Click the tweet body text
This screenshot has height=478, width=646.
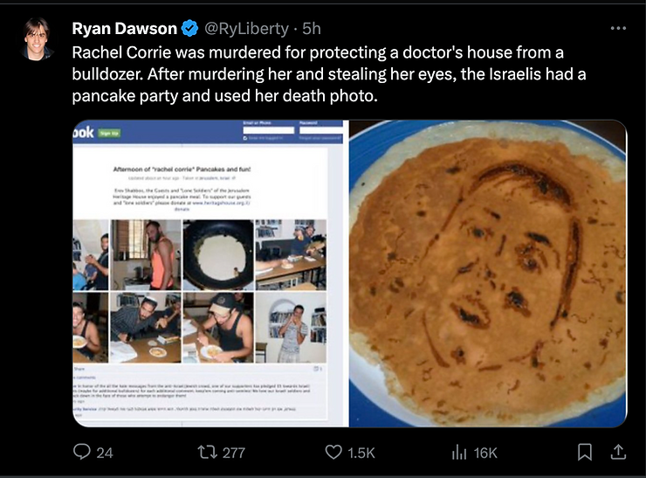[x=330, y=73]
